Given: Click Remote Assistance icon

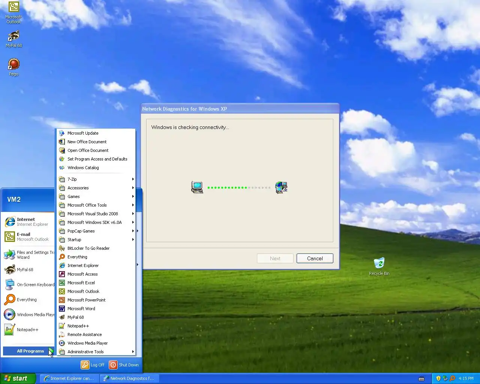Looking at the screenshot, I should pyautogui.click(x=62, y=334).
